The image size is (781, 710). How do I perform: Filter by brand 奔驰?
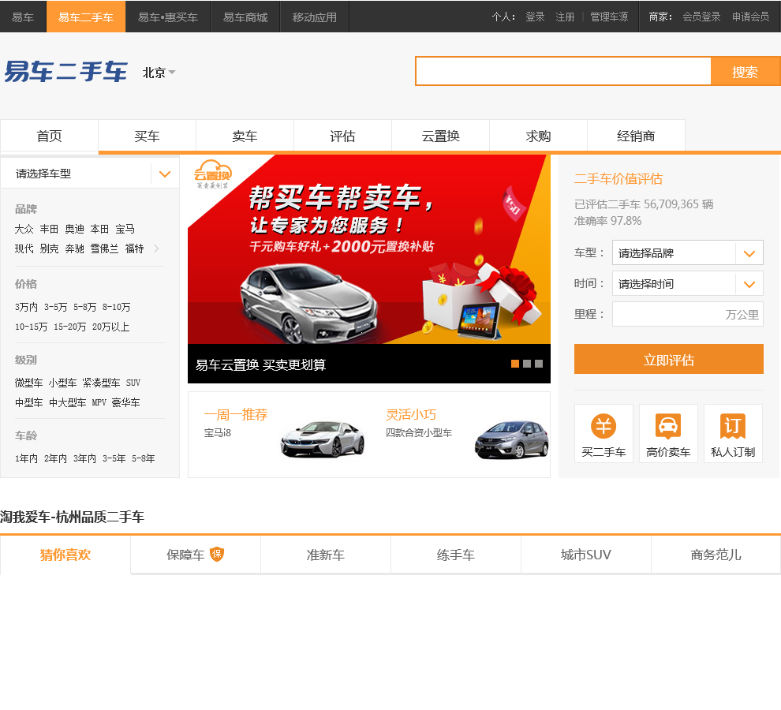pos(74,248)
